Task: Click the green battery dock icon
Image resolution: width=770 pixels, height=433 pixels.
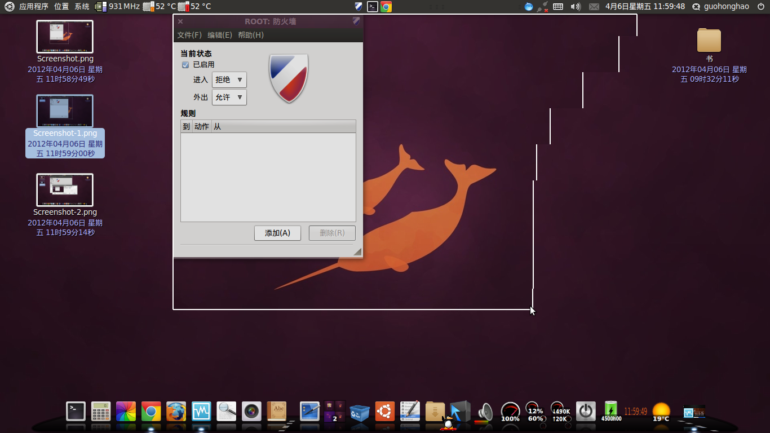Action: (x=611, y=411)
